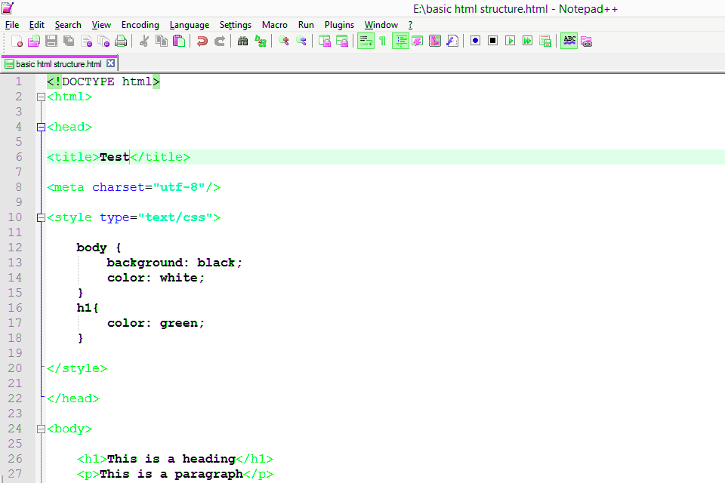Start macro recording with the record icon
Viewport: 725px width, 483px height.
475,42
